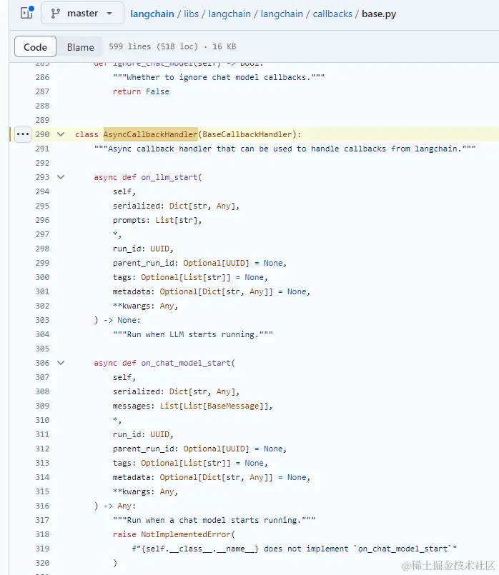Select line number 318

[43, 534]
